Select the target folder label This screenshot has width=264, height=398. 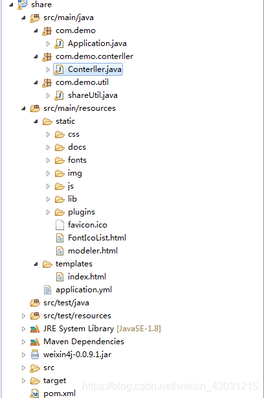55,380
